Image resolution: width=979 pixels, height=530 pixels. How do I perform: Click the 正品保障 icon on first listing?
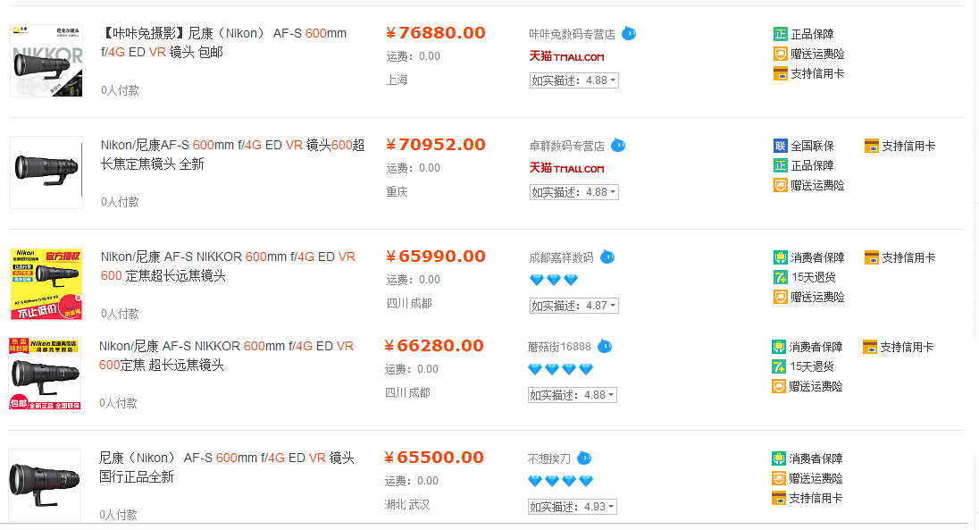pos(781,34)
